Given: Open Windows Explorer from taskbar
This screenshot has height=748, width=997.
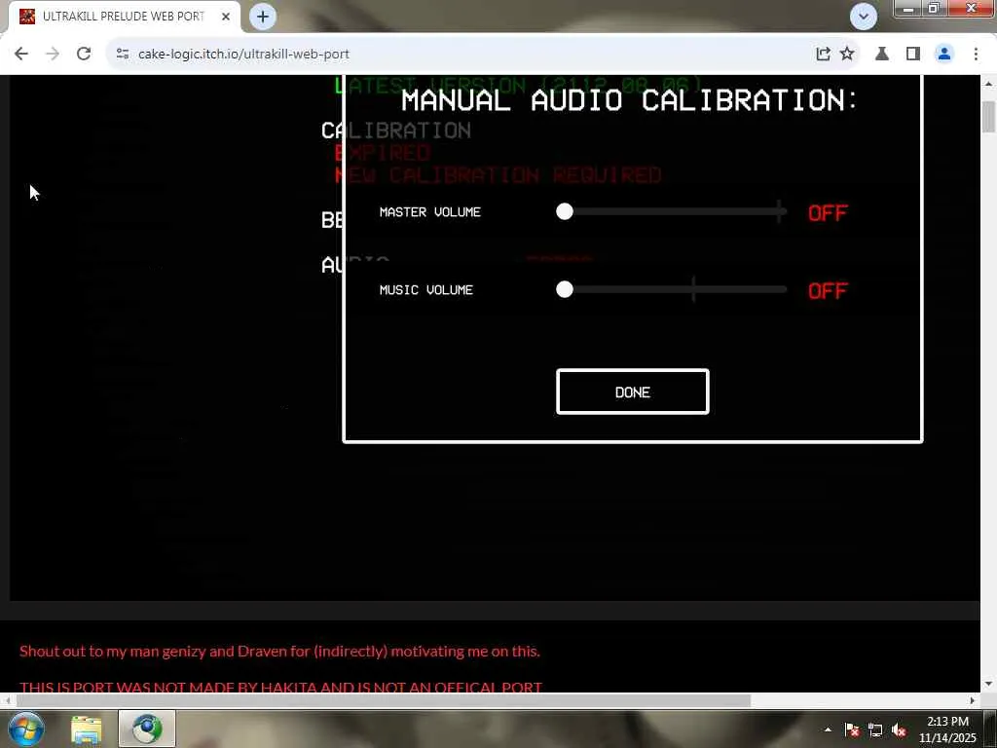Looking at the screenshot, I should pos(87,729).
